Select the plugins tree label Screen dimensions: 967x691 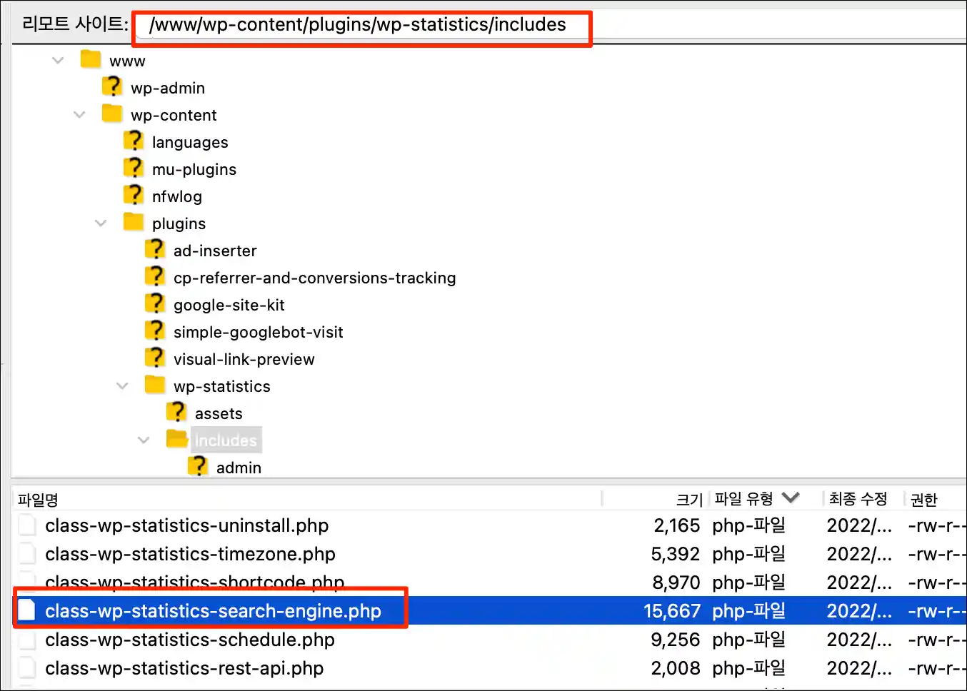[x=179, y=224]
